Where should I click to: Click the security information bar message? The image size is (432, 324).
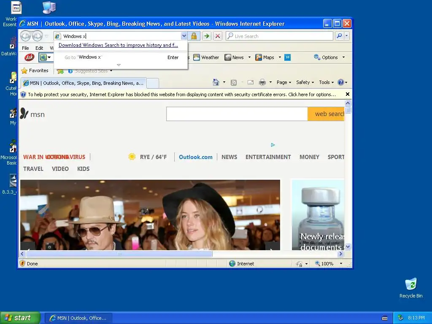[182, 94]
